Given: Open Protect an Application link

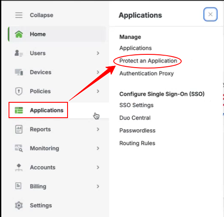Looking at the screenshot, I should (148, 61).
